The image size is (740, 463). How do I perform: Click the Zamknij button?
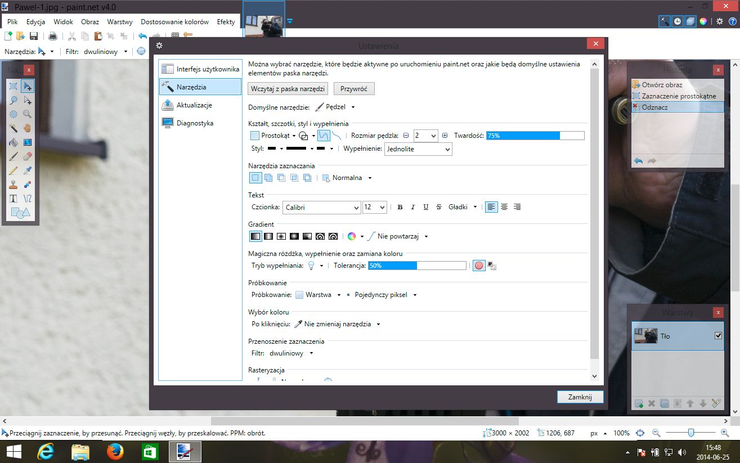(580, 397)
